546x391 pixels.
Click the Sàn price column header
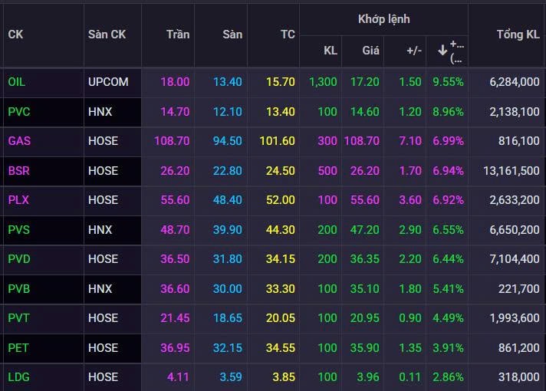coord(232,34)
